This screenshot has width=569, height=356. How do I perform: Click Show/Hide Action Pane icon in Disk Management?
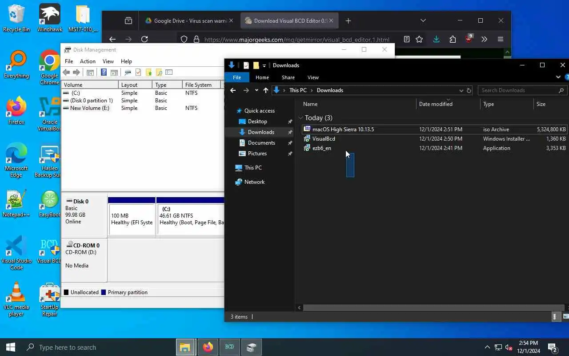click(114, 72)
